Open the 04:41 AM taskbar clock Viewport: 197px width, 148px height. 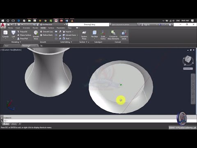click(185, 21)
